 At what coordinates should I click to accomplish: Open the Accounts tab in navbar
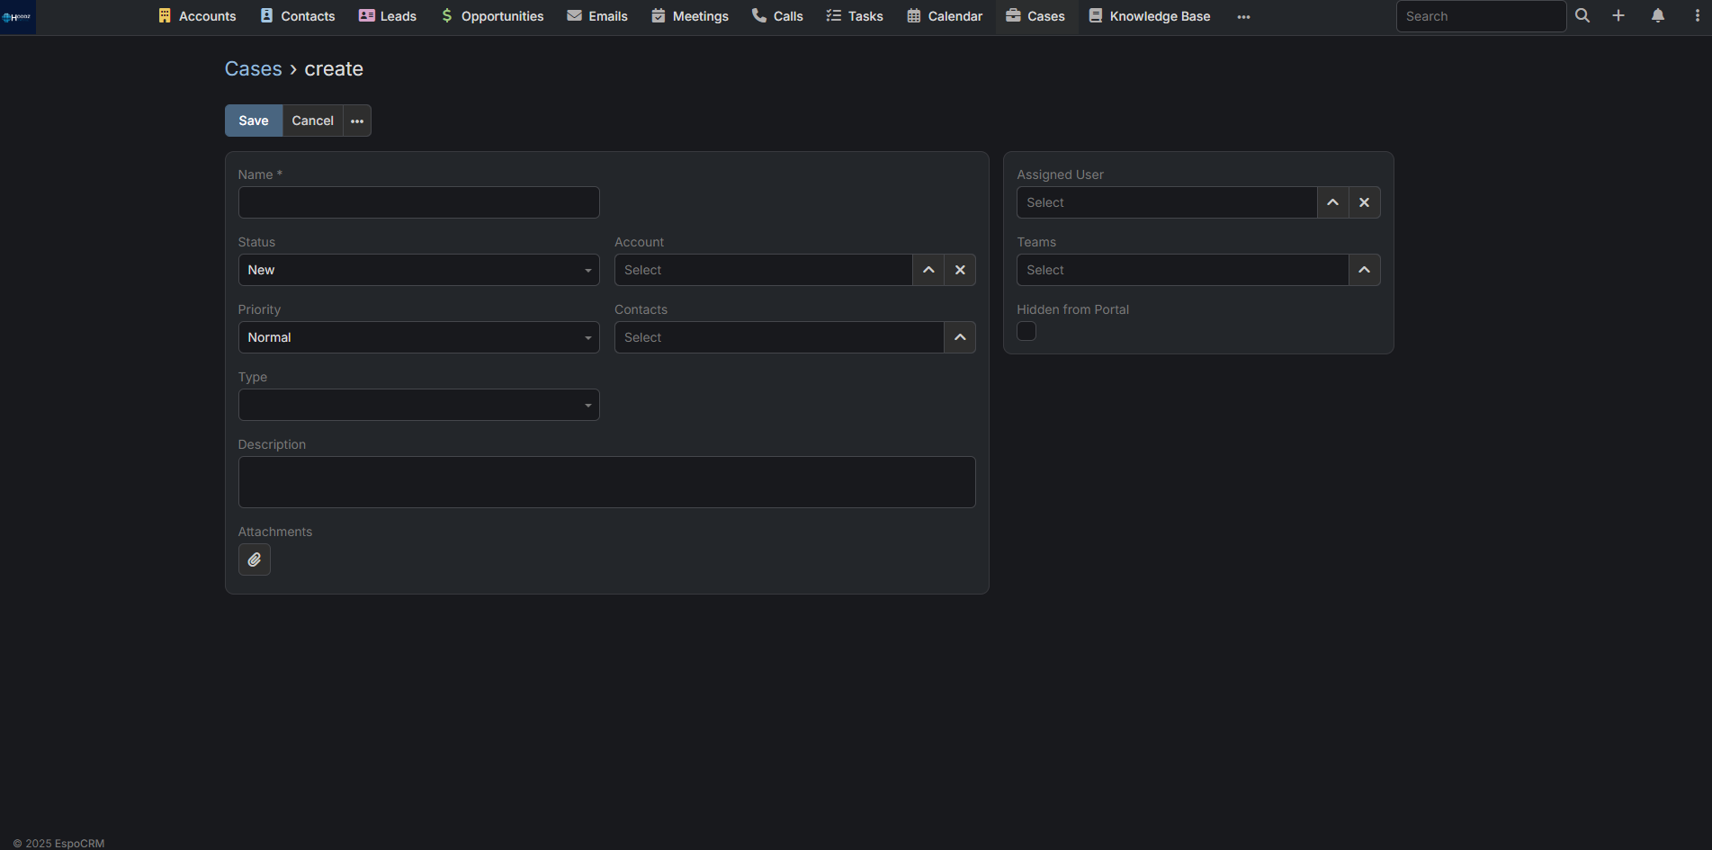pos(197,16)
